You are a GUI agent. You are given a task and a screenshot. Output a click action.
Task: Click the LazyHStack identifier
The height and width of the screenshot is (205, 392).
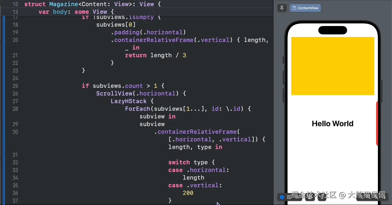pyautogui.click(x=129, y=101)
